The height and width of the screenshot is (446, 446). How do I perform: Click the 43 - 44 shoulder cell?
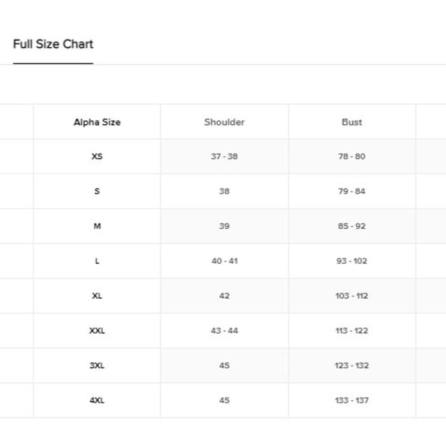pos(224,331)
